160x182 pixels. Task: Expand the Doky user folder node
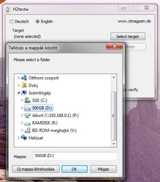point(19,86)
